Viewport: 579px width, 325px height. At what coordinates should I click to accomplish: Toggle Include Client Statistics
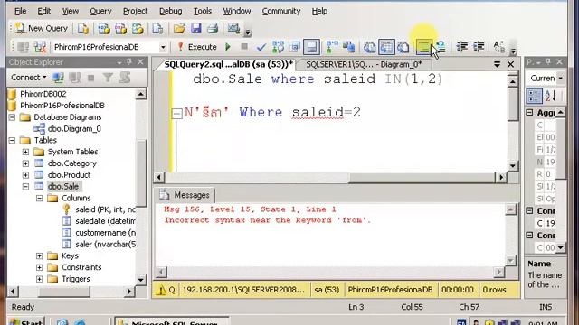click(348, 47)
